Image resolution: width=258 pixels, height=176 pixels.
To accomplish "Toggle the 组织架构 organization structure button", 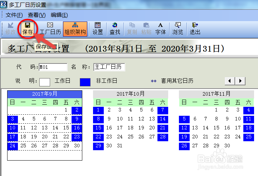I will [x=75, y=29].
